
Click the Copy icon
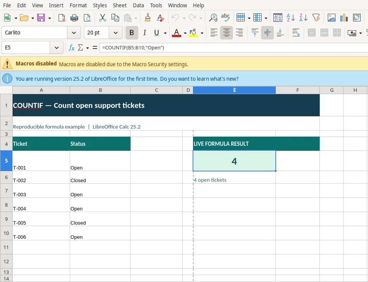(115, 18)
